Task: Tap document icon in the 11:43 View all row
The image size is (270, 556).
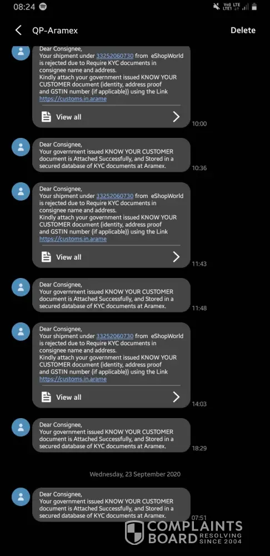Action: [x=46, y=257]
